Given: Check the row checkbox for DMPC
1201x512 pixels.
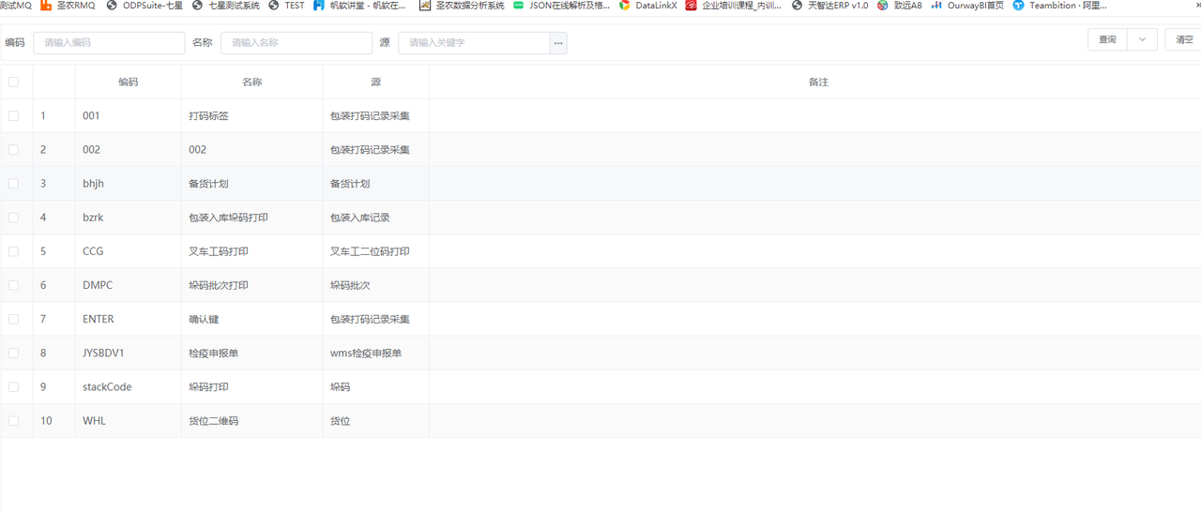Looking at the screenshot, I should click(x=13, y=285).
